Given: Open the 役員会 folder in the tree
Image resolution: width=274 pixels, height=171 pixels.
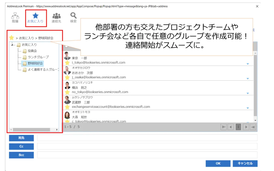Looking at the screenshot, I should (x=32, y=51).
